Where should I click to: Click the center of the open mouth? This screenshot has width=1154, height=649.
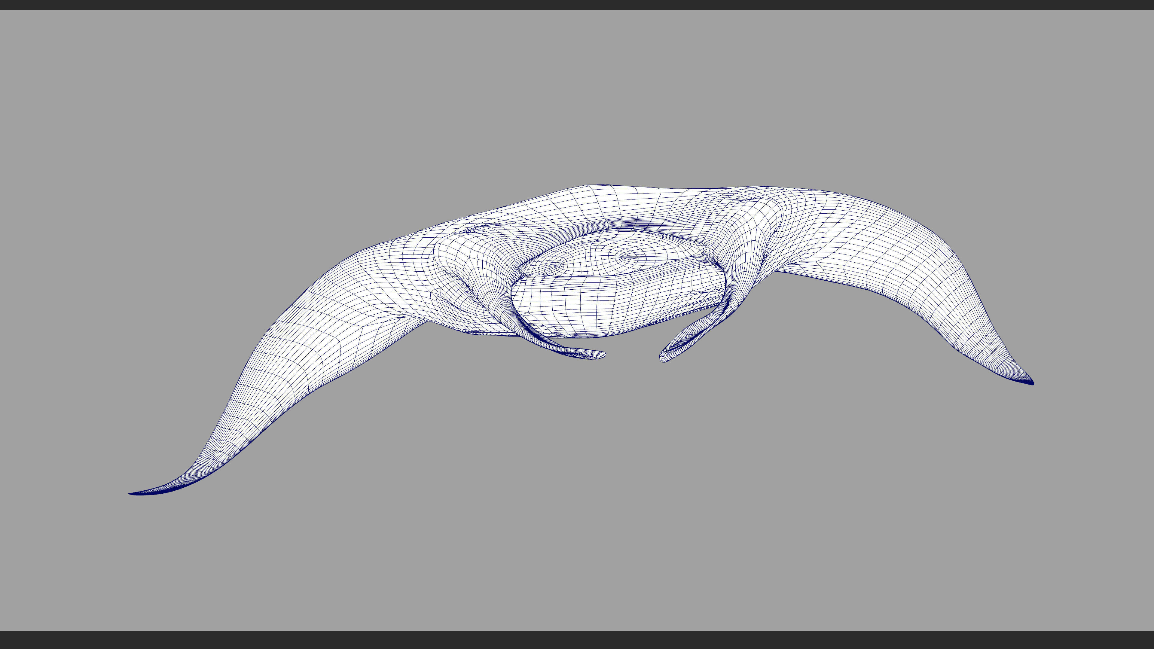[614, 253]
